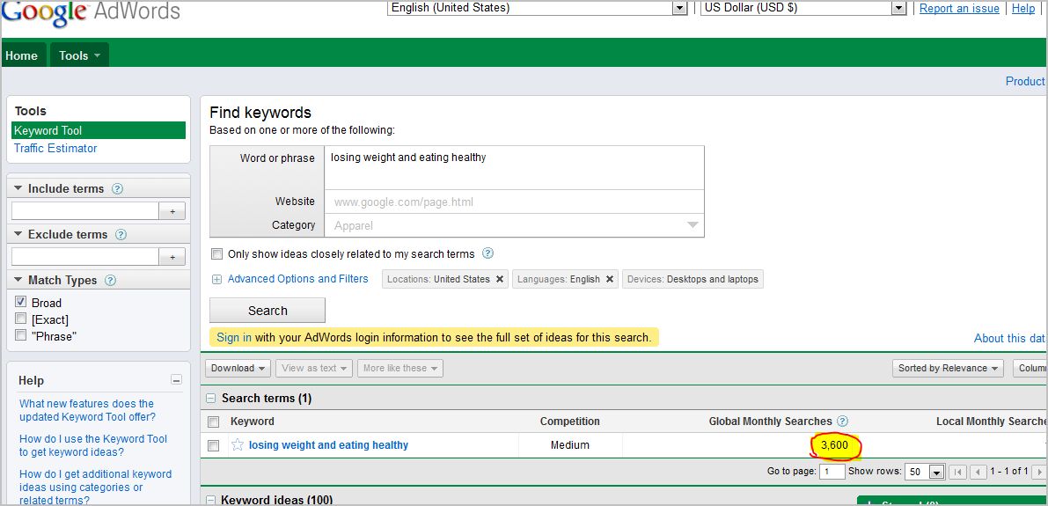
Task: Click help icon beside Include terms
Action: pos(118,189)
